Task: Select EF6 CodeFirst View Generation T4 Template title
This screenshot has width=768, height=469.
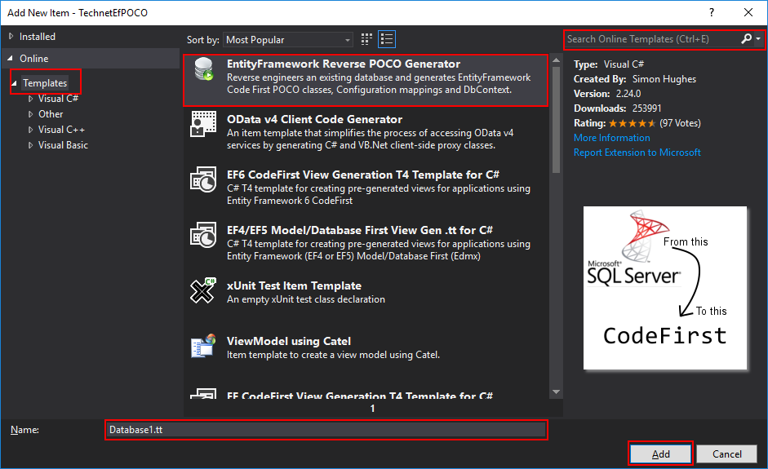Action: click(x=363, y=175)
